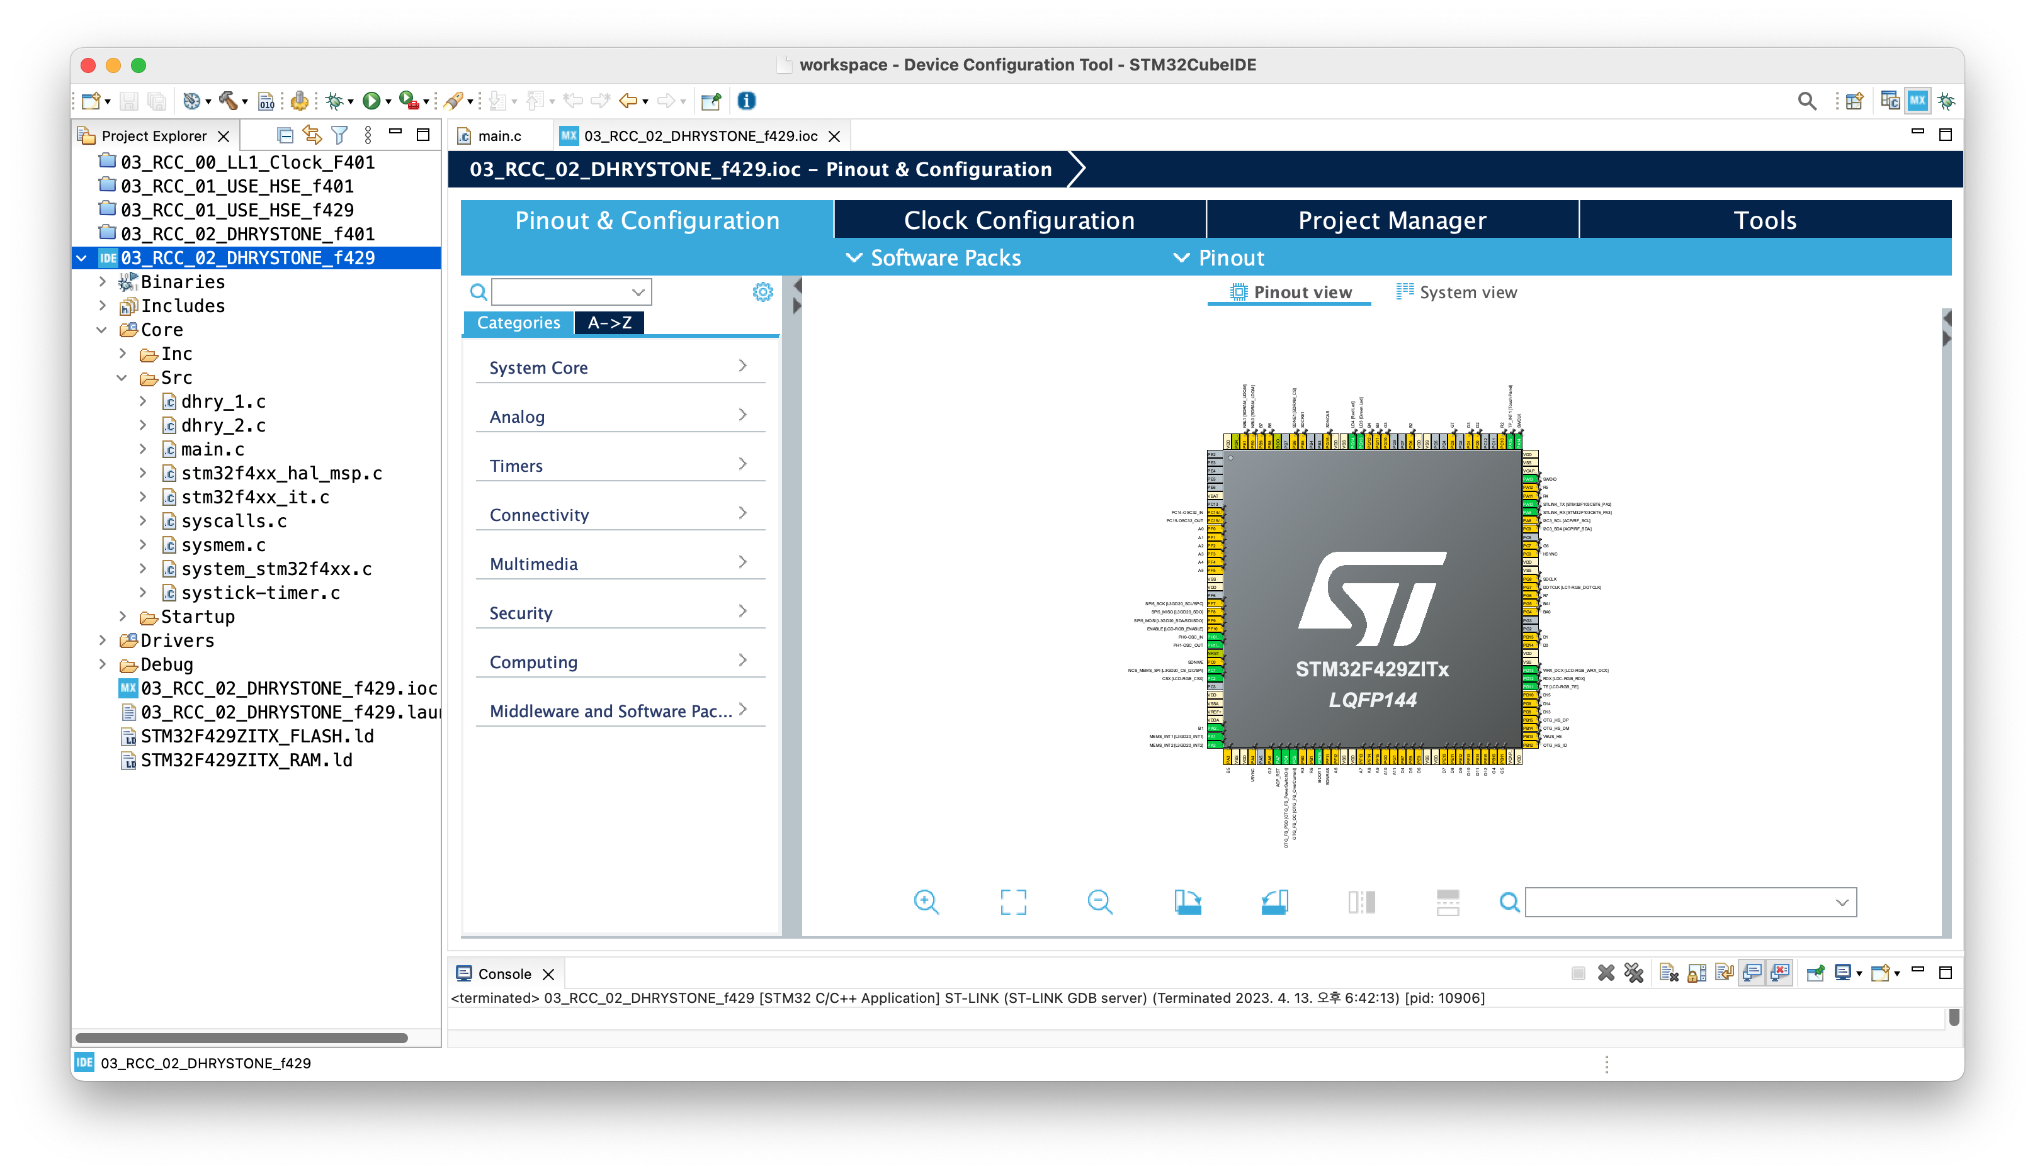Expand the Middleware and Software Packs category

pyautogui.click(x=620, y=710)
